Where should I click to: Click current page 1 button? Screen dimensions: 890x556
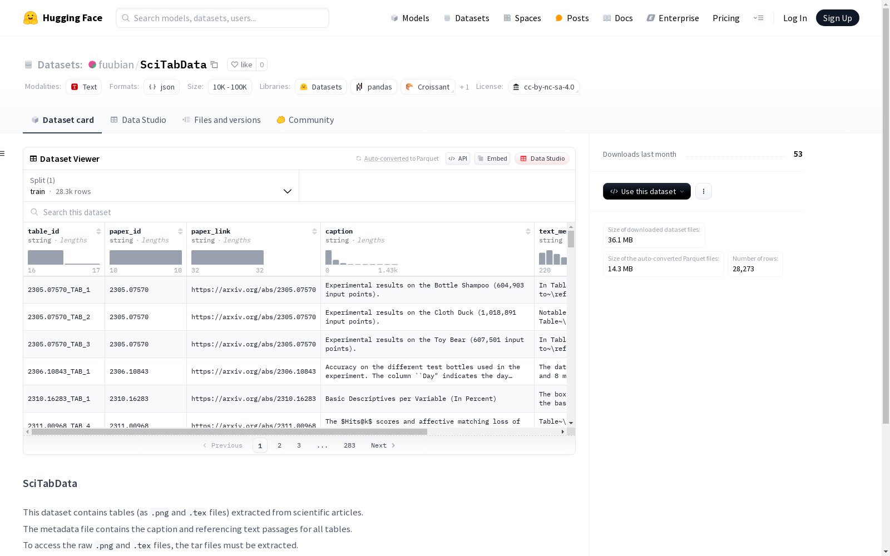[x=260, y=445]
